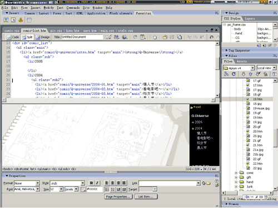Click the Browse for File folder icon
This screenshot has height=208, width=278.
click(209, 183)
